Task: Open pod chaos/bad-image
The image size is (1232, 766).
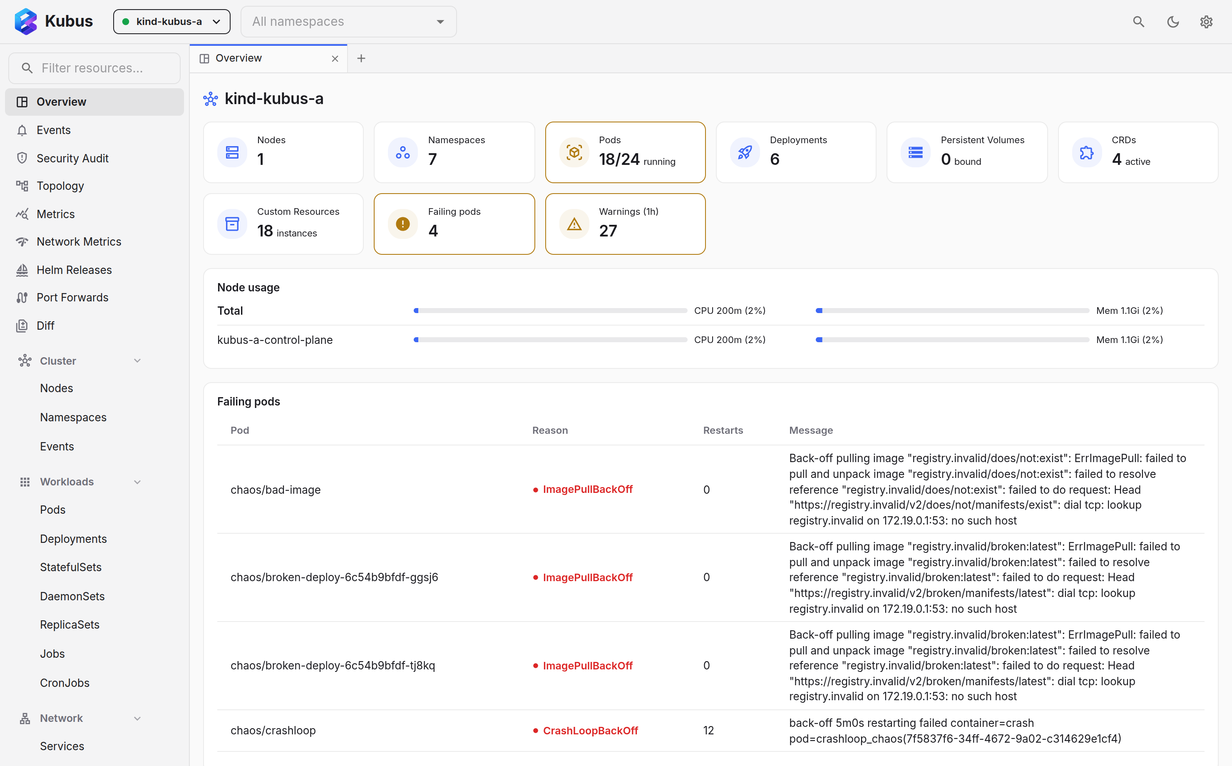Action: pos(276,490)
